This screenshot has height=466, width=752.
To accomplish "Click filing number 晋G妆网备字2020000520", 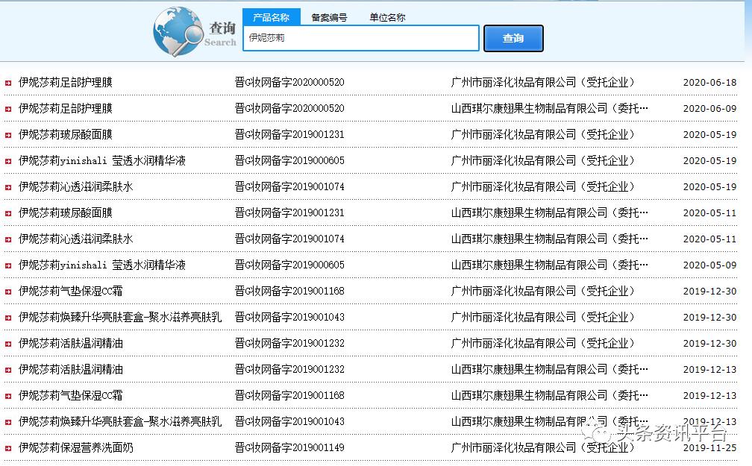I will pyautogui.click(x=287, y=82).
